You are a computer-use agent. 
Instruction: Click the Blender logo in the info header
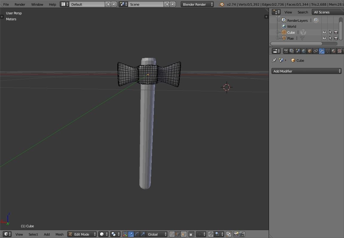tap(222, 4)
